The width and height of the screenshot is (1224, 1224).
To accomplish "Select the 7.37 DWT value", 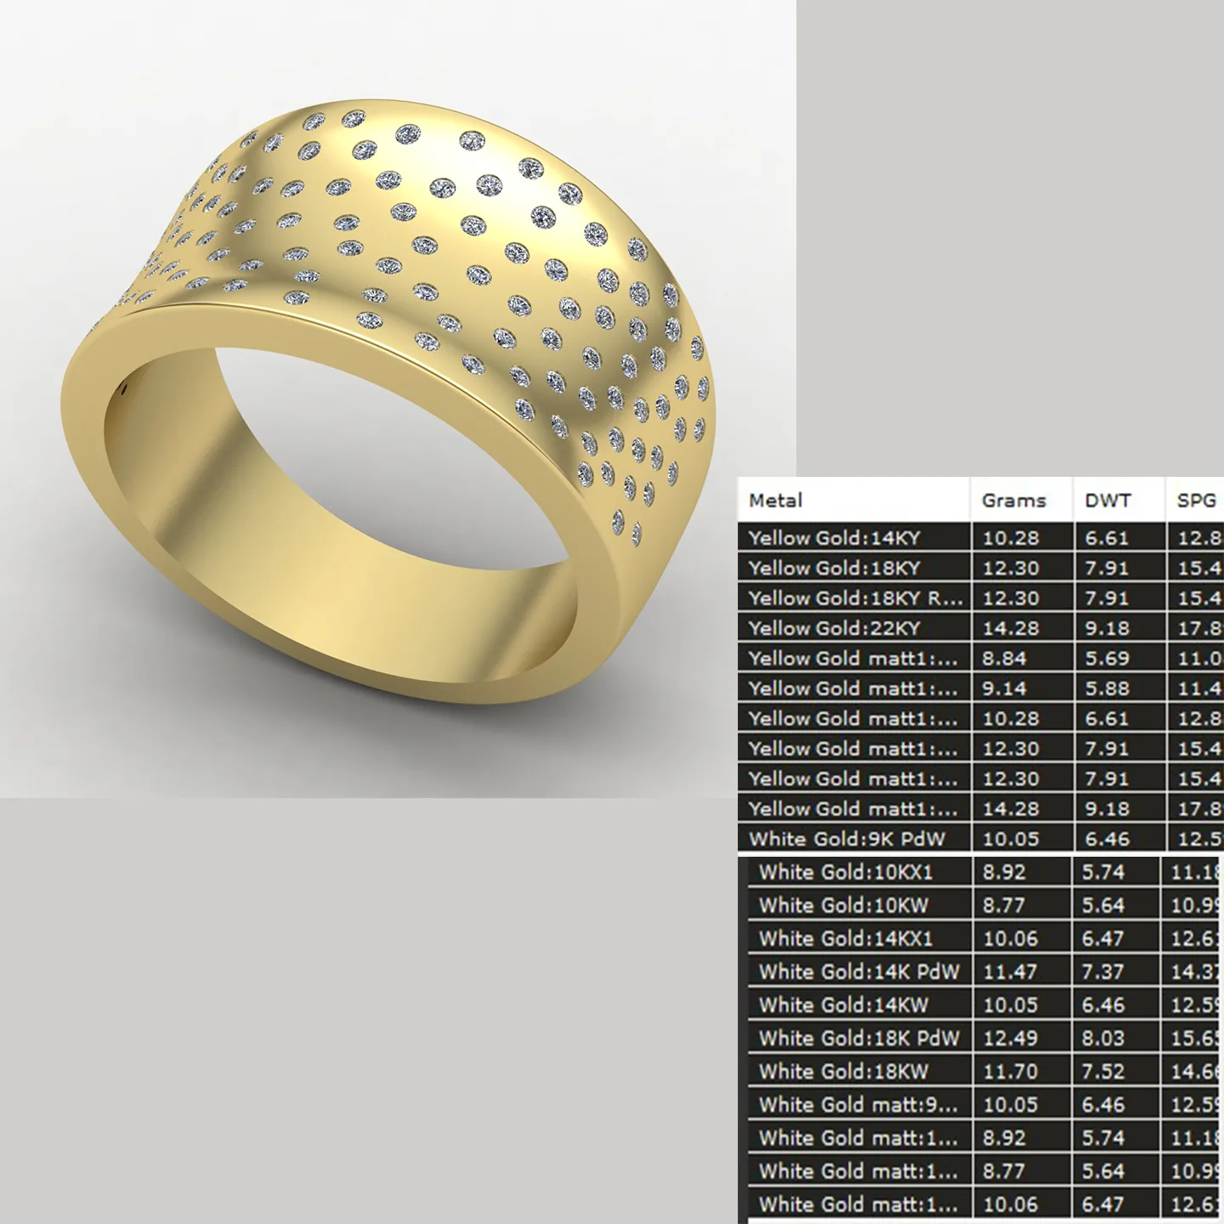I will pyautogui.click(x=1103, y=972).
